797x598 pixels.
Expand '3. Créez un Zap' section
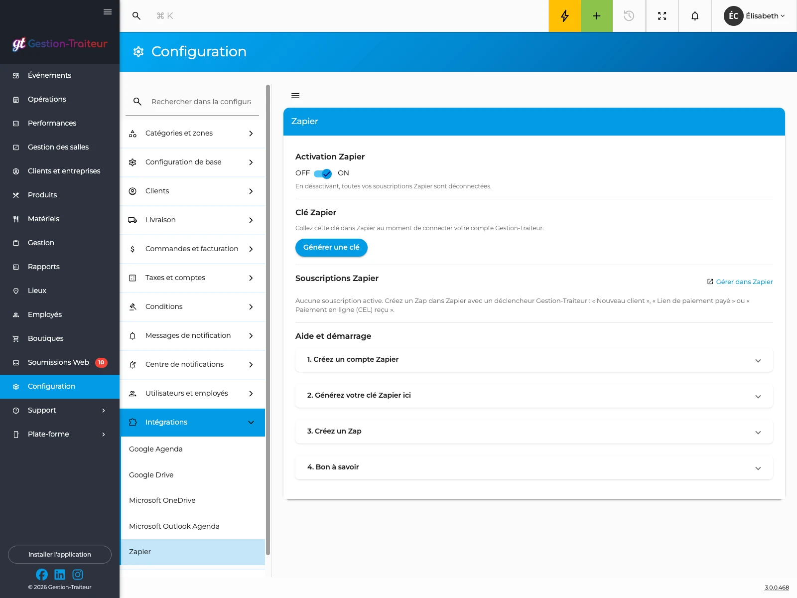[534, 432]
